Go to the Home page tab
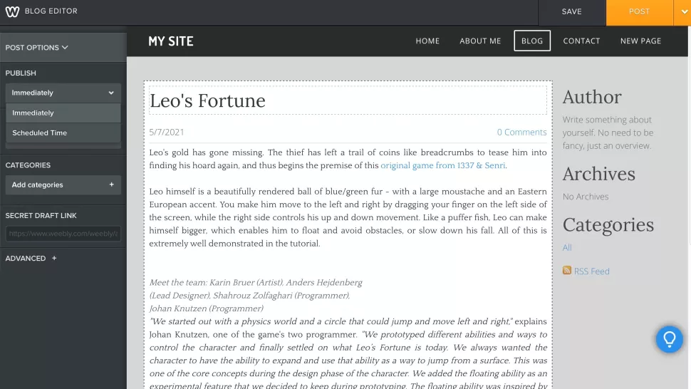The image size is (691, 389). [x=427, y=41]
